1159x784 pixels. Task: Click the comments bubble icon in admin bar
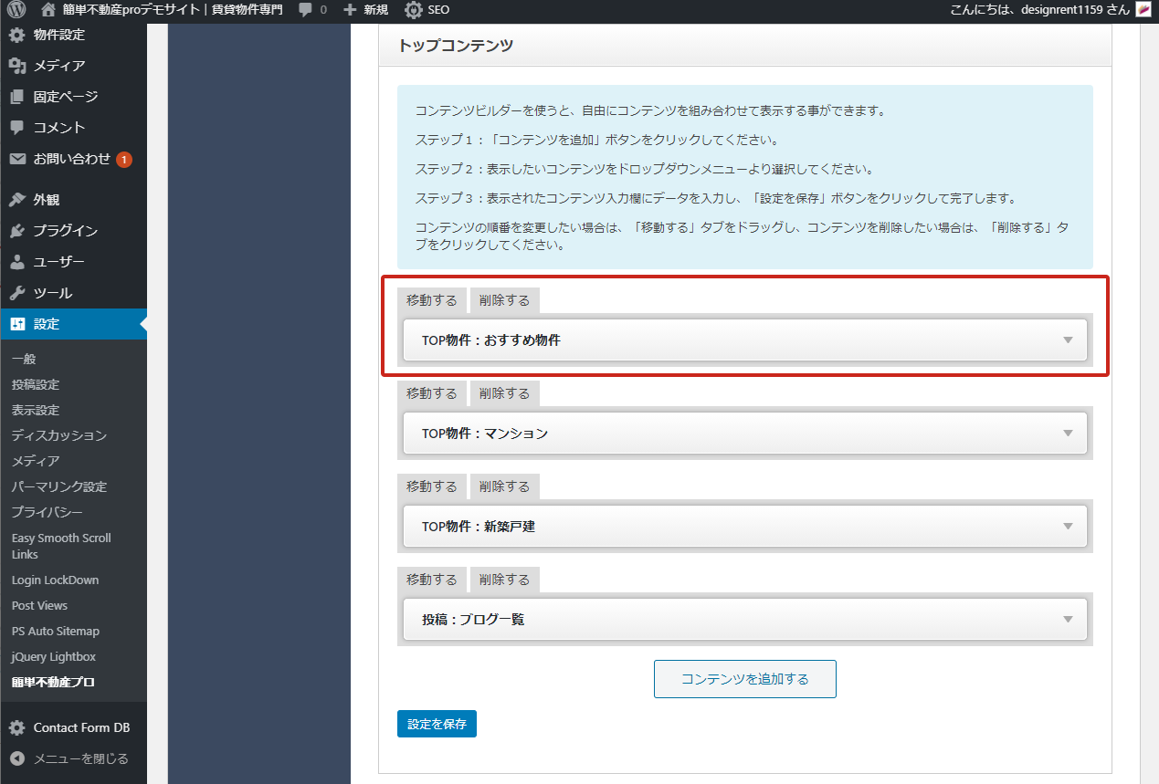point(305,10)
